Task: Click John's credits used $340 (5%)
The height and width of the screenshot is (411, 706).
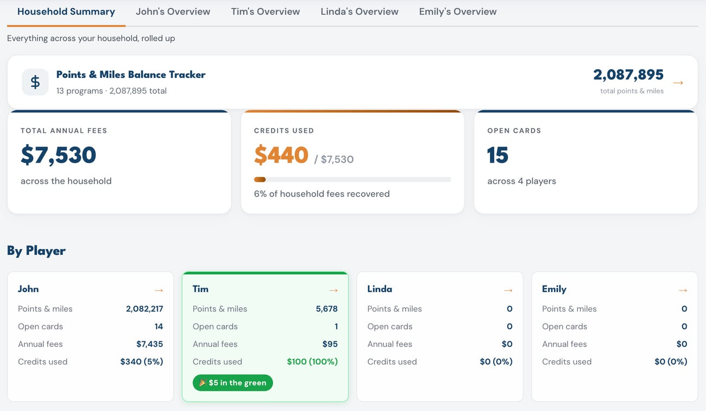Action: (142, 362)
